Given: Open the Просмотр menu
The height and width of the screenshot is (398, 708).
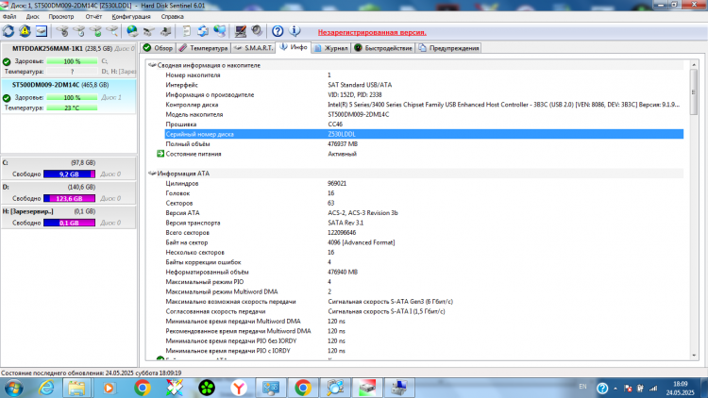Looking at the screenshot, I should pos(61,17).
